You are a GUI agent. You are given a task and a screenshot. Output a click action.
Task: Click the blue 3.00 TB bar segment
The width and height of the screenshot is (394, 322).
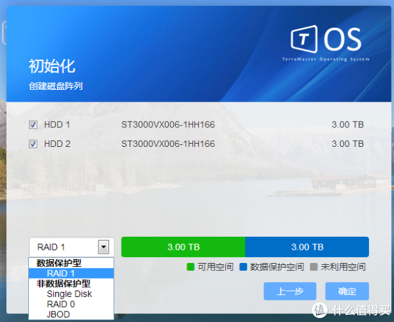(x=307, y=247)
